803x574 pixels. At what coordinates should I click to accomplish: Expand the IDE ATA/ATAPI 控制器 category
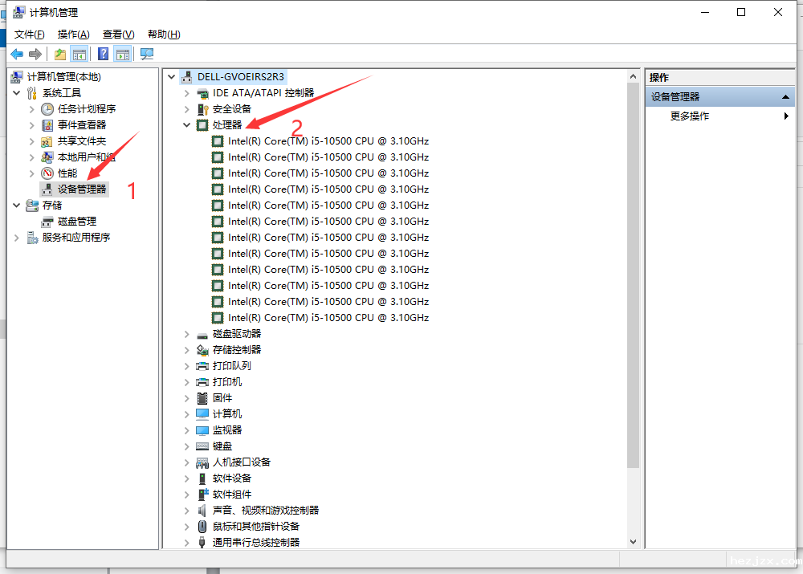click(187, 93)
